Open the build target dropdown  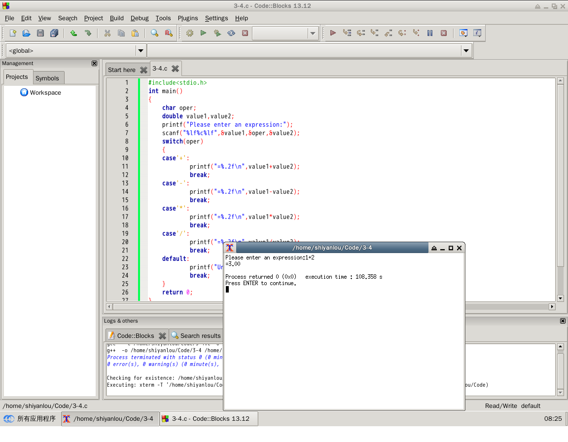[313, 34]
